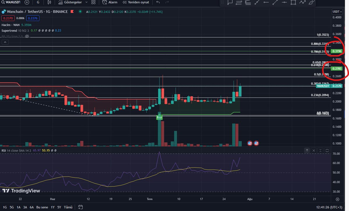Image resolution: width=349 pixels, height=211 pixels.
Task: Undo last chart action
Action: tap(158, 2)
